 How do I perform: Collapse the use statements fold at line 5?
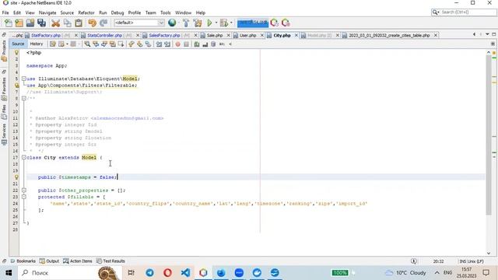tap(24, 79)
